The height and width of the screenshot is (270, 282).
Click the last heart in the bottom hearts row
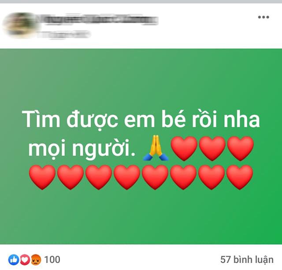[240, 177]
